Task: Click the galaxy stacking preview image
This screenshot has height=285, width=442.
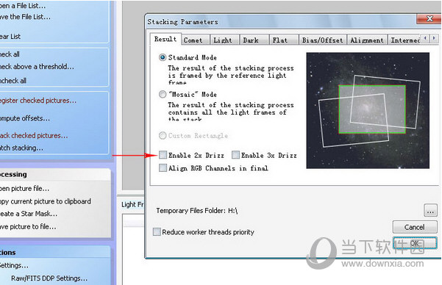Action: [368, 110]
